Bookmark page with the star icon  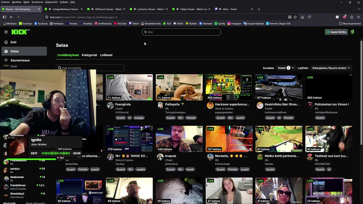click(295, 17)
